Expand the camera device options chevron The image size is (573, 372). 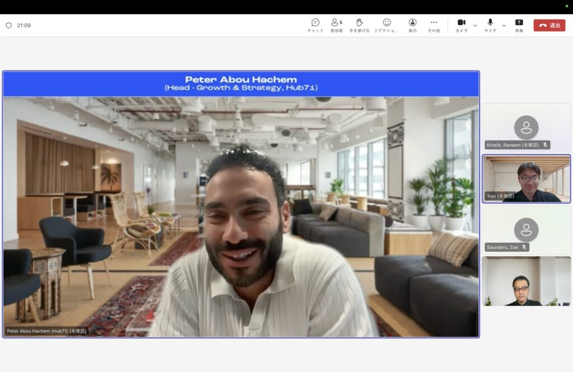475,25
